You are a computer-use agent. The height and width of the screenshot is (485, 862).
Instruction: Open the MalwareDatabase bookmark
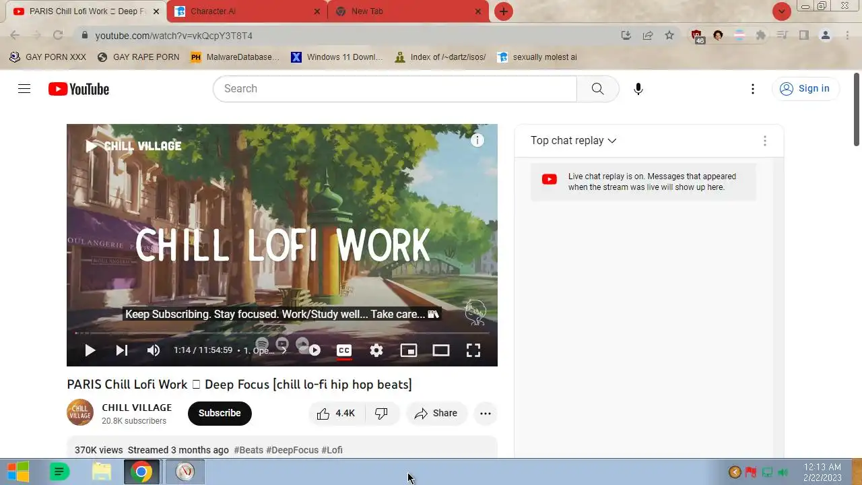235,57
